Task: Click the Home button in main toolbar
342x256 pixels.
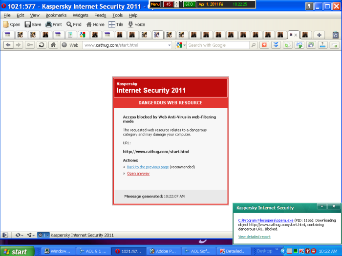Action: [95, 24]
